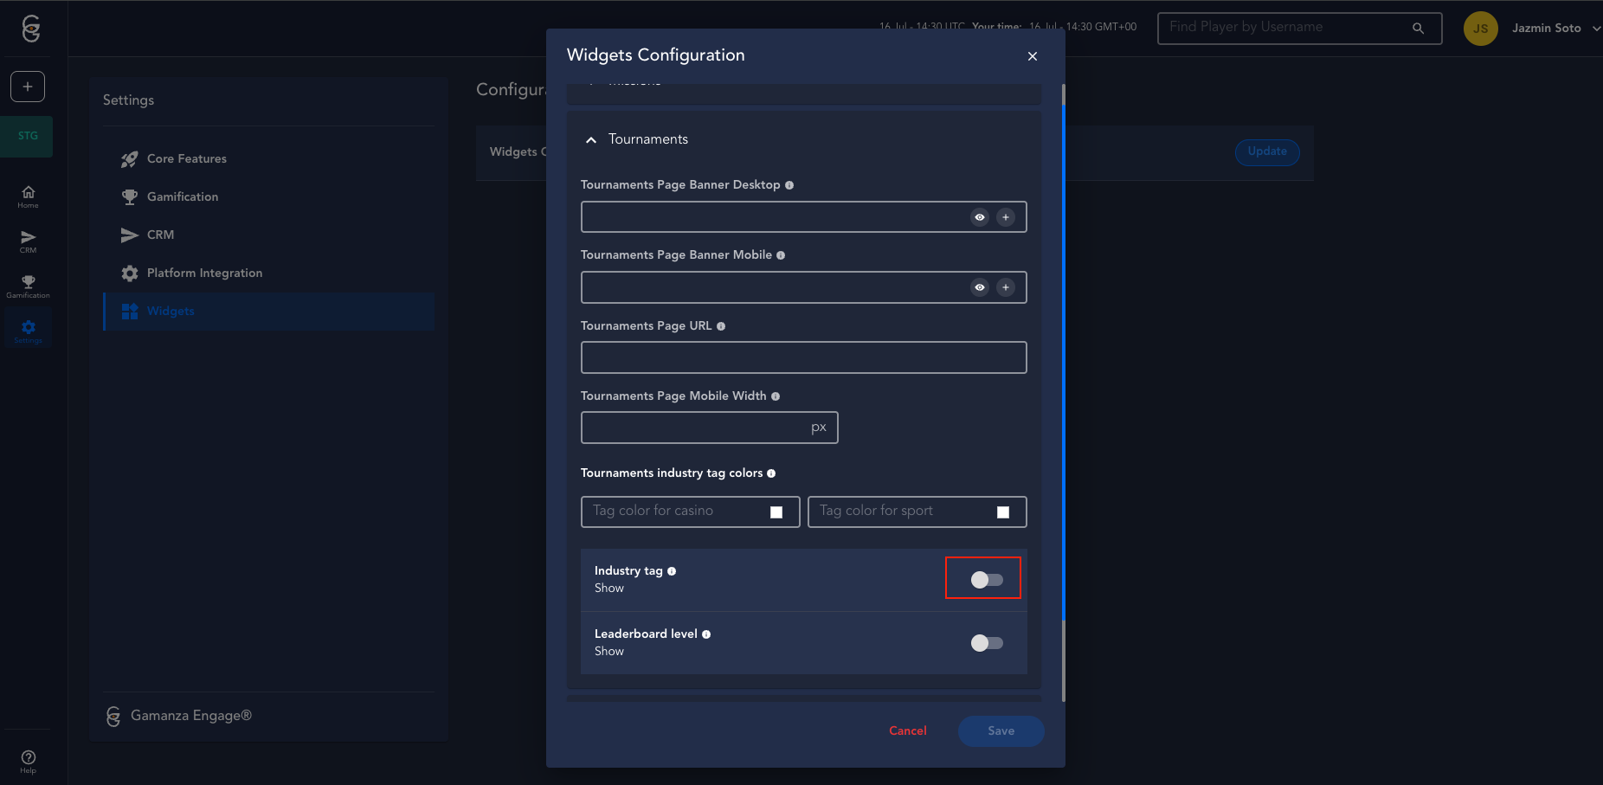Screen dimensions: 1603x785
Task: Open Gamification trophy icon in left sidebar
Action: tap(28, 286)
